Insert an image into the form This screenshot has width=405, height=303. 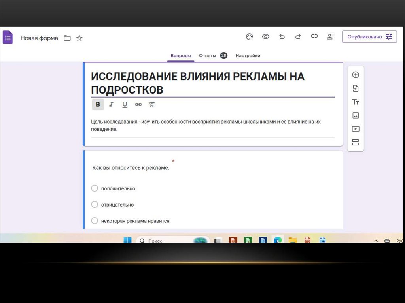[x=355, y=115]
